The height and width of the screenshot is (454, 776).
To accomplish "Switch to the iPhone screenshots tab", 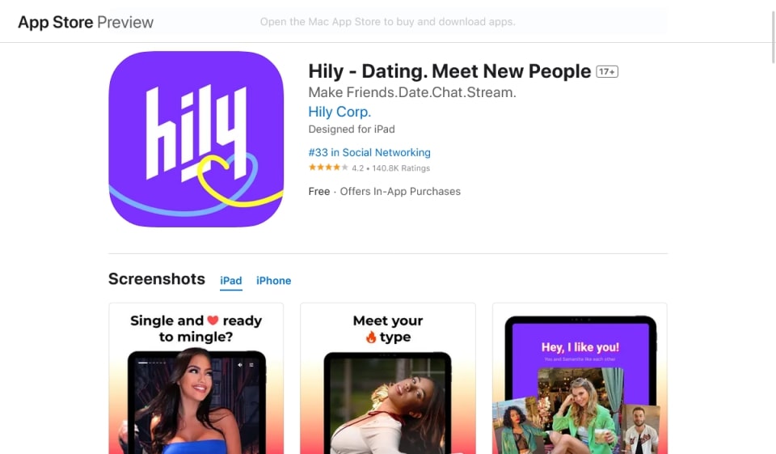I will coord(274,281).
